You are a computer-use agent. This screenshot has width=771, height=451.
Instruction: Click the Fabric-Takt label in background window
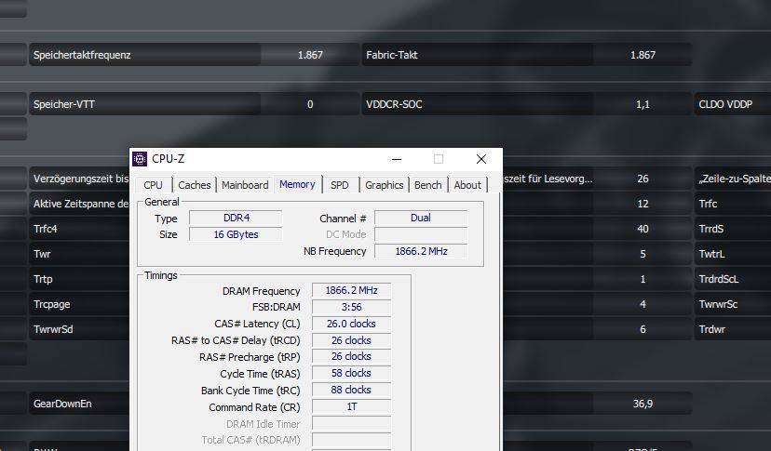coord(392,55)
